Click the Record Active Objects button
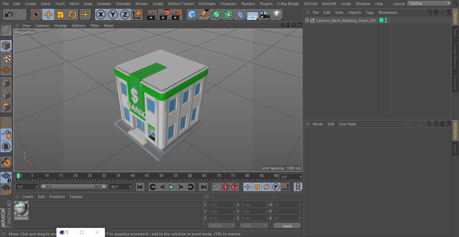This screenshot has width=459, height=237. pyautogui.click(x=216, y=187)
